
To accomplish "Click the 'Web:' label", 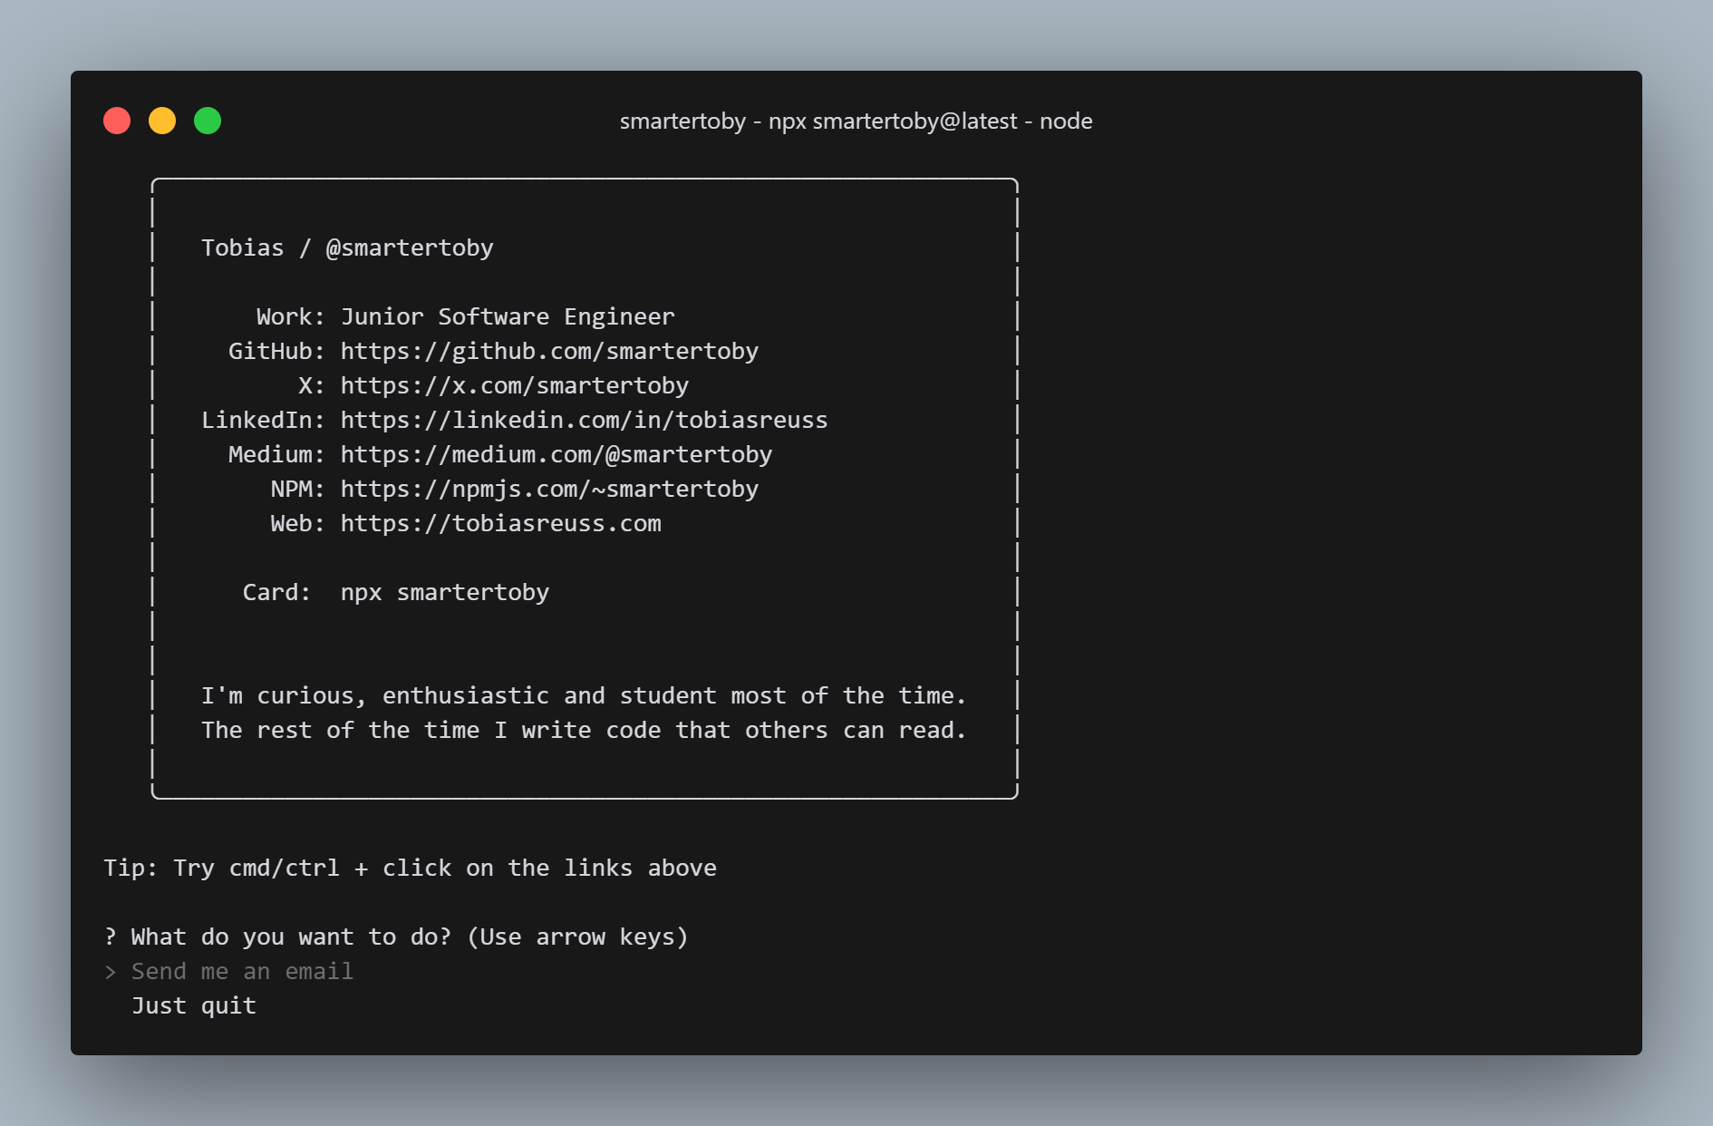I will [x=297, y=524].
